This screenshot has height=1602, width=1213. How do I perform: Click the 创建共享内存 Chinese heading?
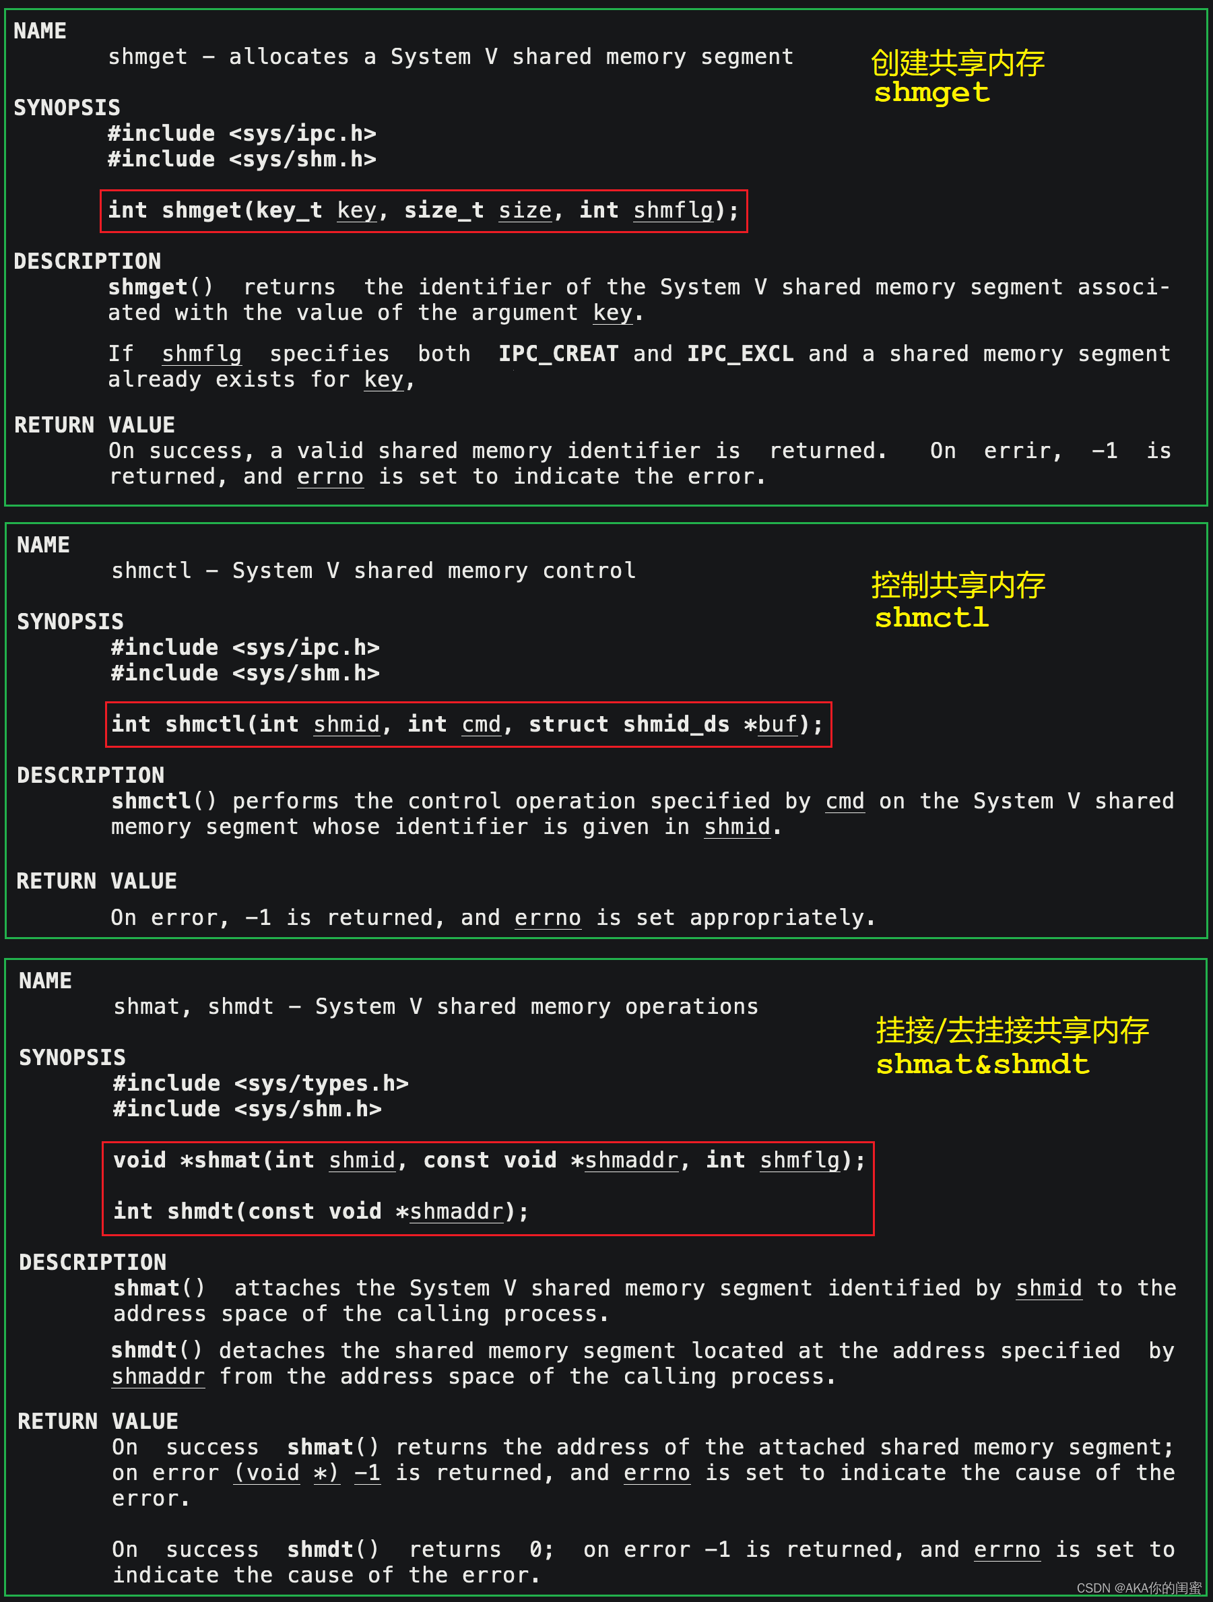click(x=957, y=62)
